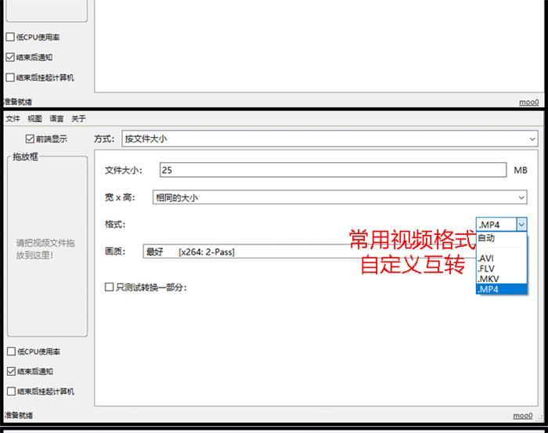Choose highlighted .MP4 in format list

501,289
